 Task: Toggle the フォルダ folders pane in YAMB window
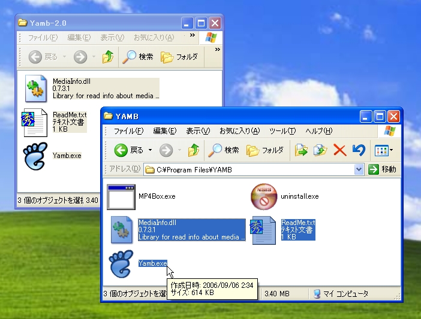pos(265,150)
